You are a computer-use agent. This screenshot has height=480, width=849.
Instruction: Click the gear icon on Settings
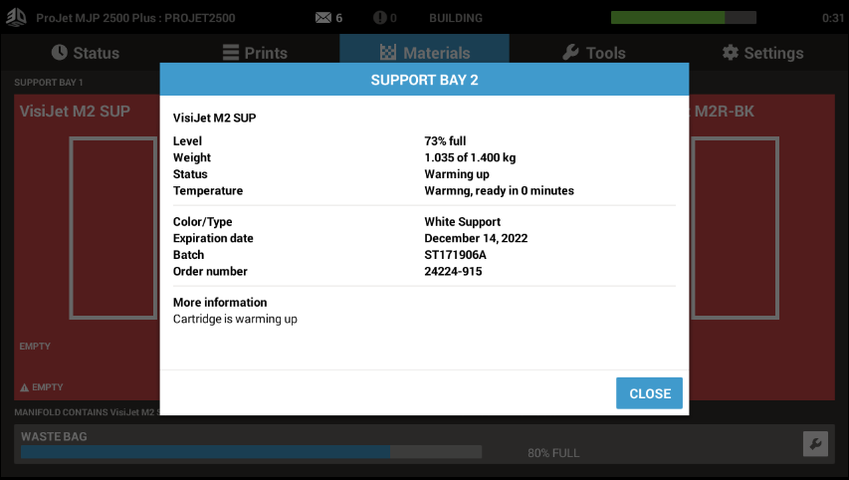point(731,53)
